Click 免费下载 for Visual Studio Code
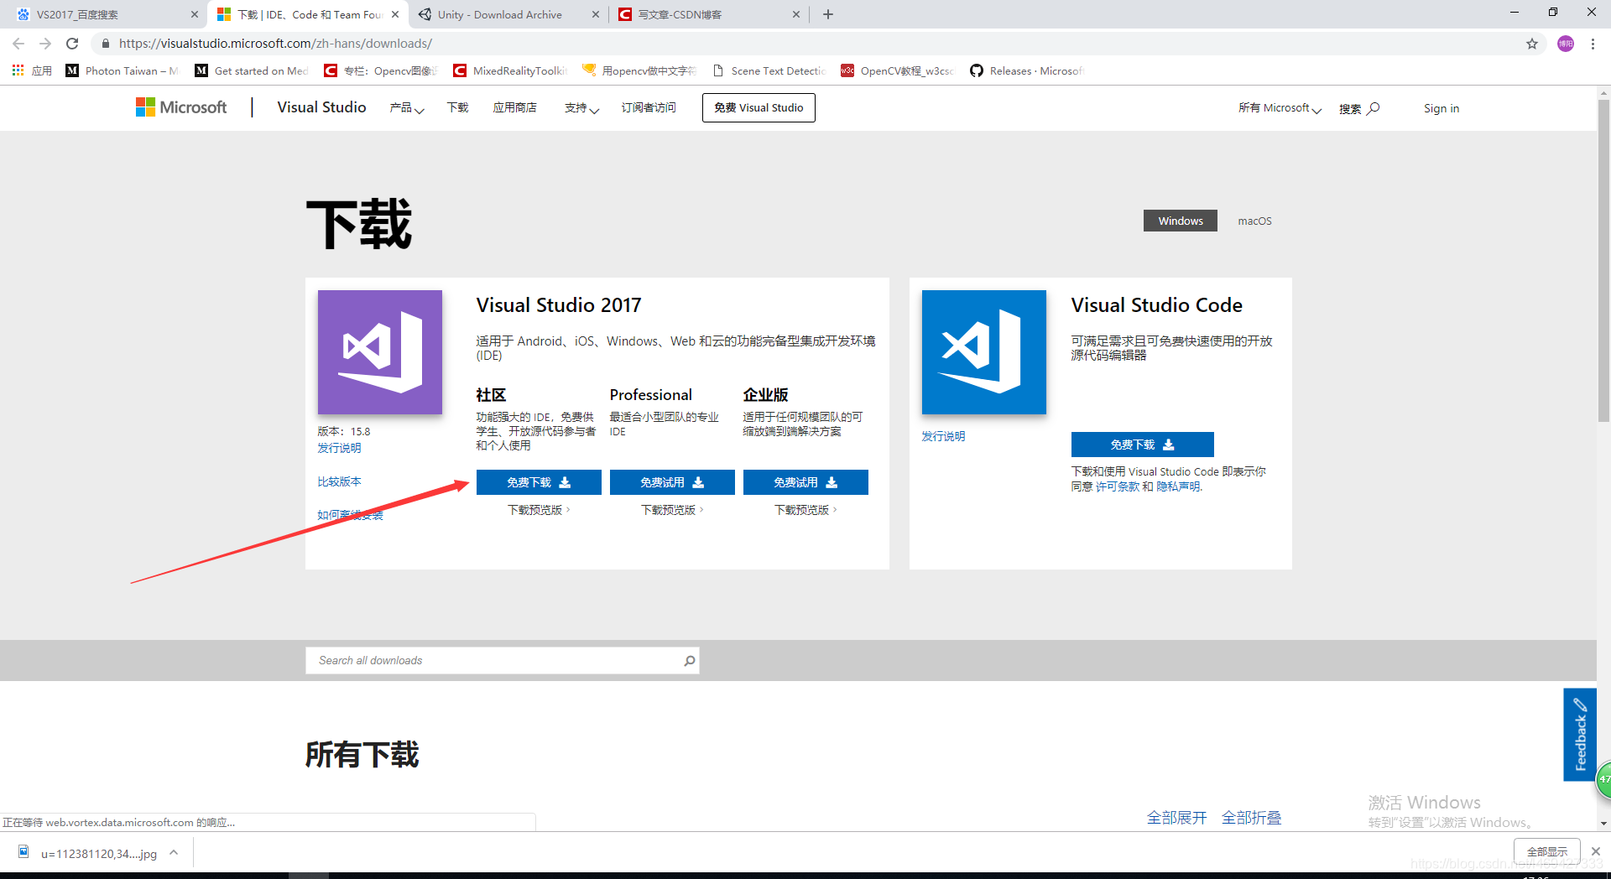This screenshot has height=879, width=1611. [x=1143, y=445]
